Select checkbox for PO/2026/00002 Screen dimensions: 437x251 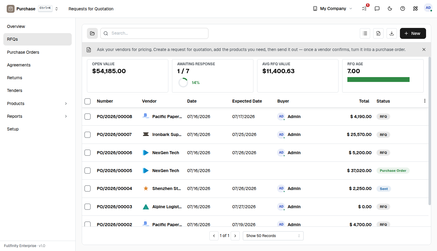pos(88,224)
